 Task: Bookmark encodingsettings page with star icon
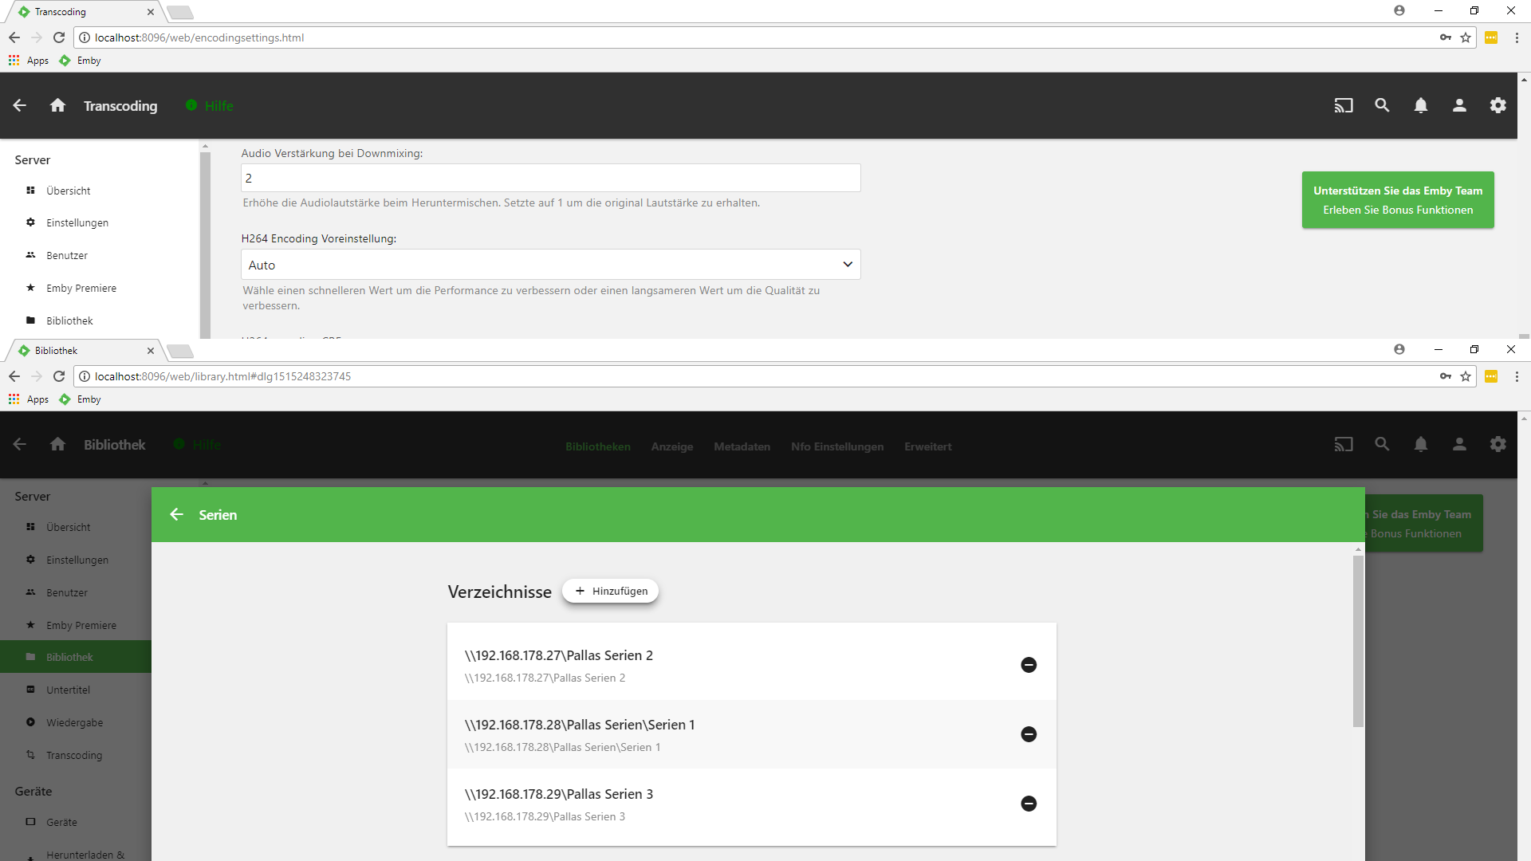[1466, 37]
